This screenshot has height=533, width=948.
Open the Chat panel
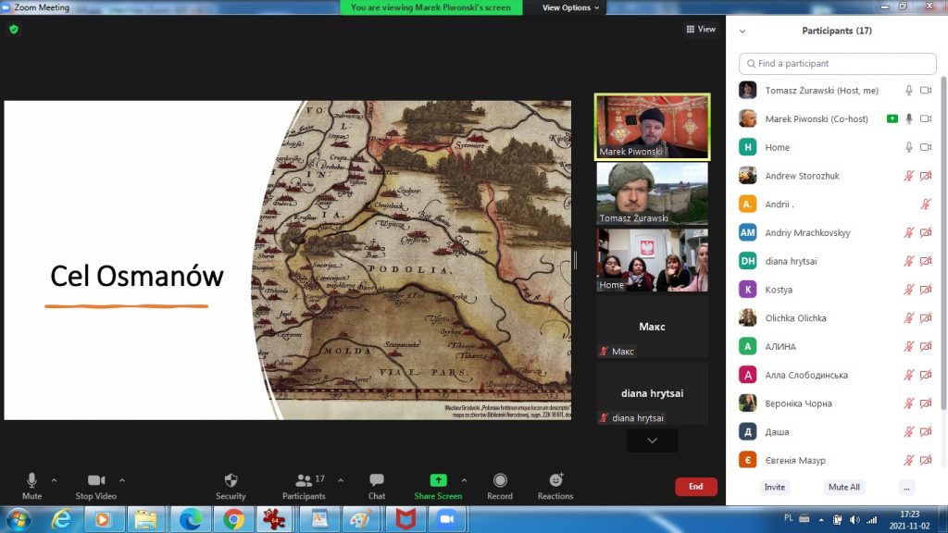[377, 480]
